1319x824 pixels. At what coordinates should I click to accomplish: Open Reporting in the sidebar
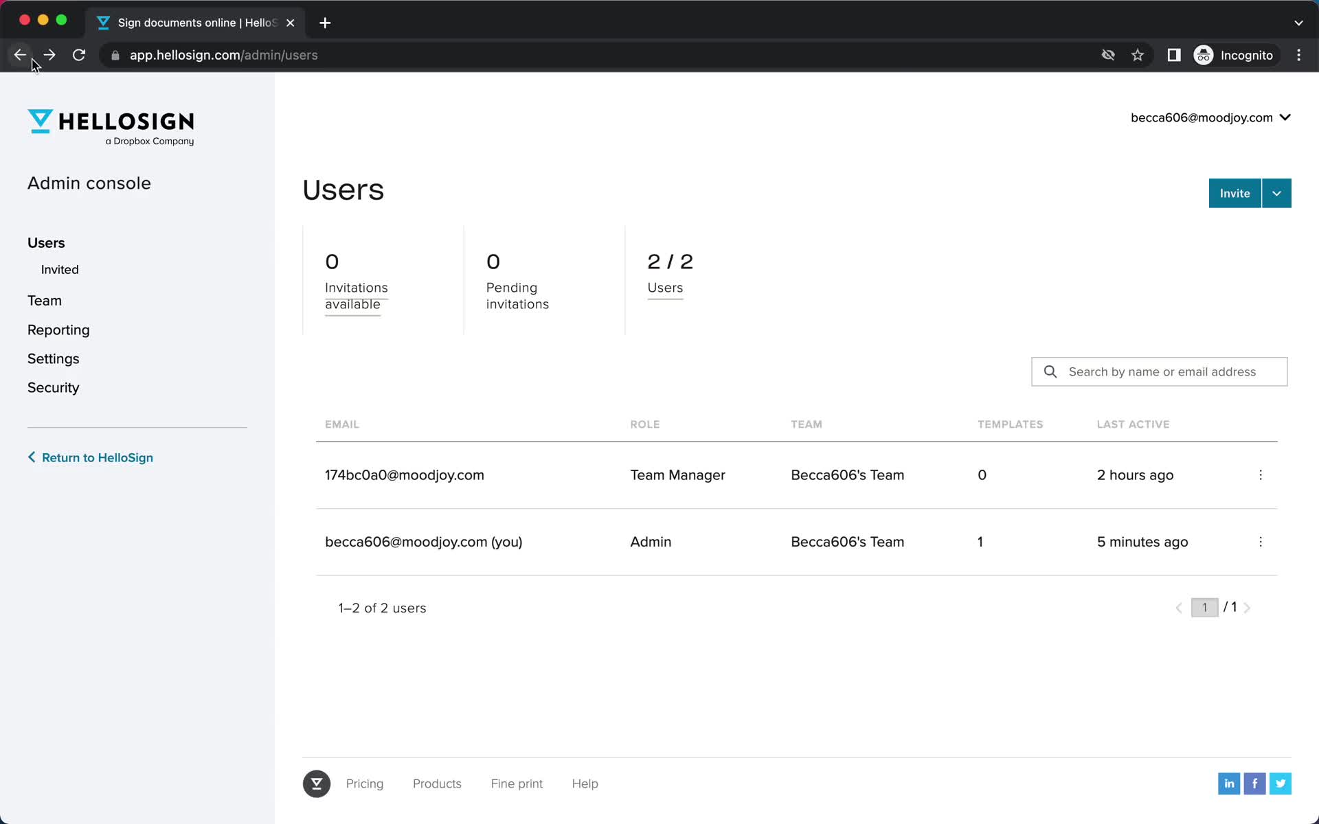pyautogui.click(x=58, y=330)
